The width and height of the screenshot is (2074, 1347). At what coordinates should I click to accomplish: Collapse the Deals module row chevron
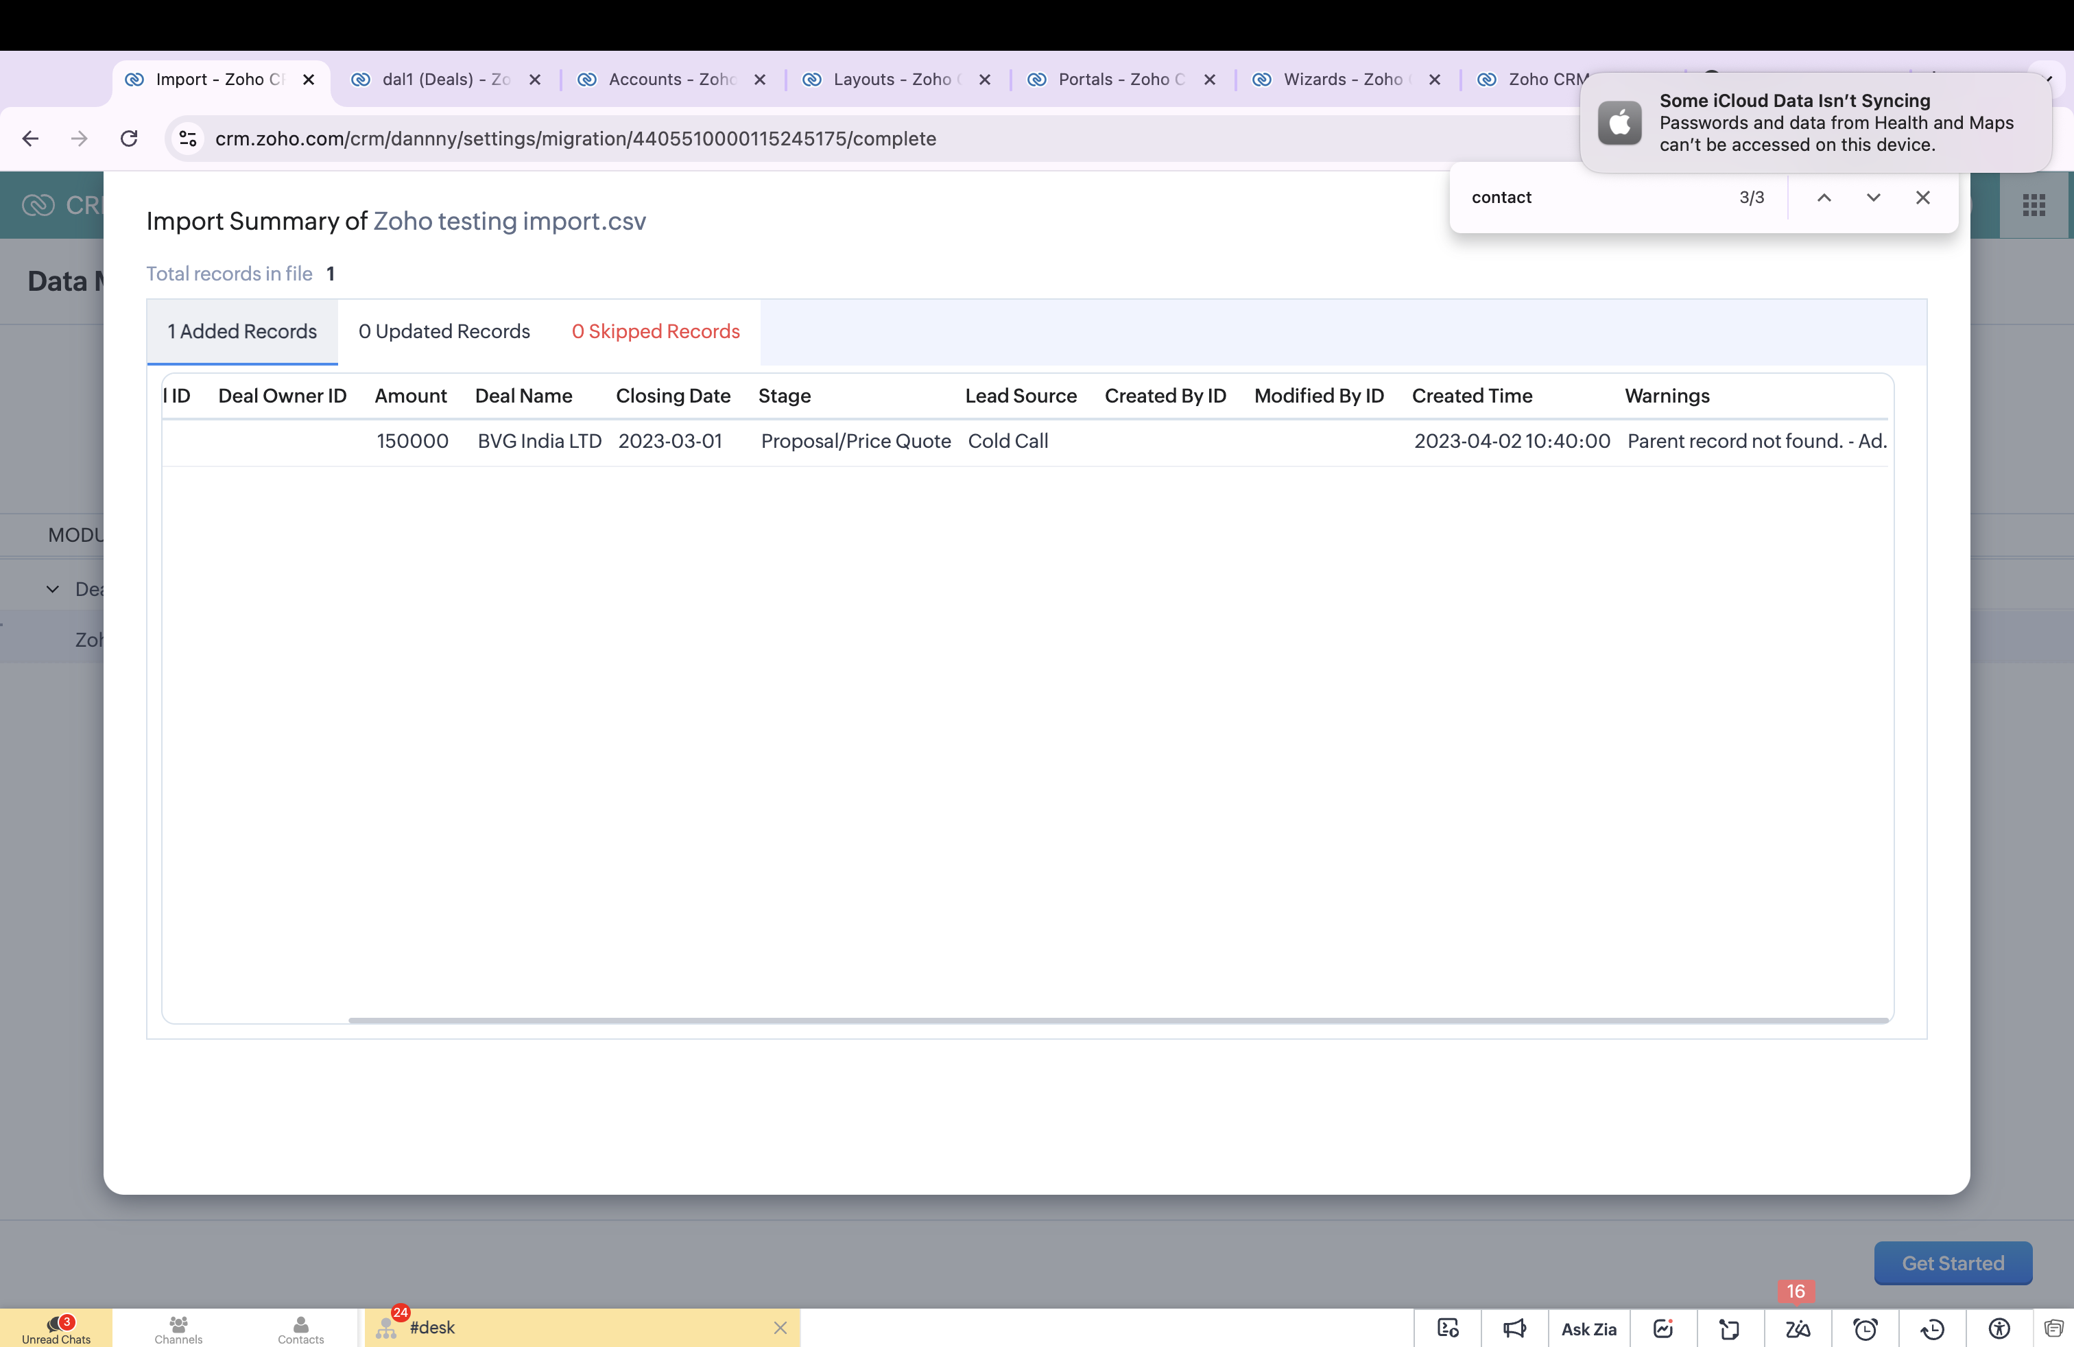(x=52, y=589)
